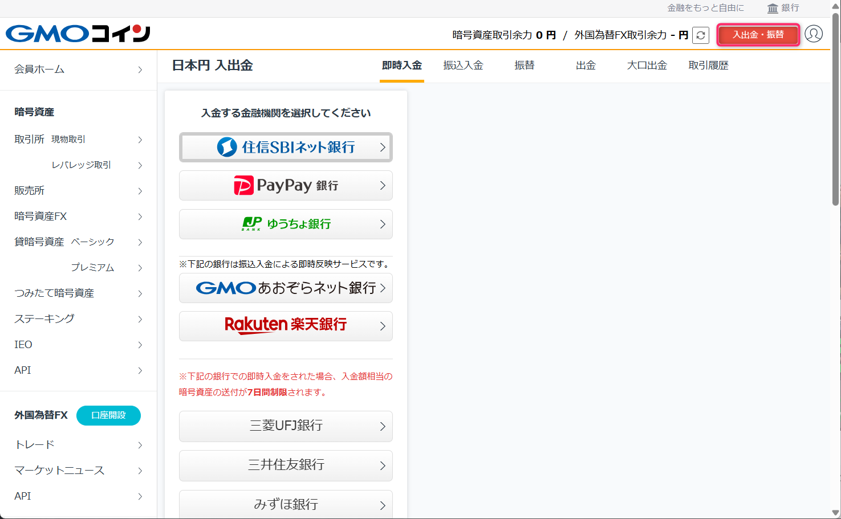Choose 三菱UFJ銀行 for instant deposit

click(285, 426)
